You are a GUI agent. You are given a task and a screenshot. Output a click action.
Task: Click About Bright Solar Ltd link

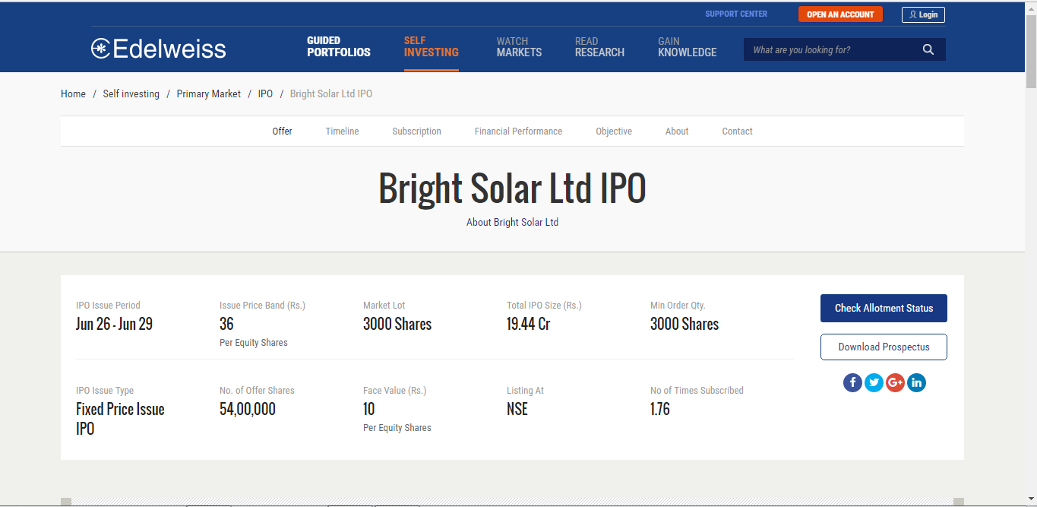tap(512, 223)
